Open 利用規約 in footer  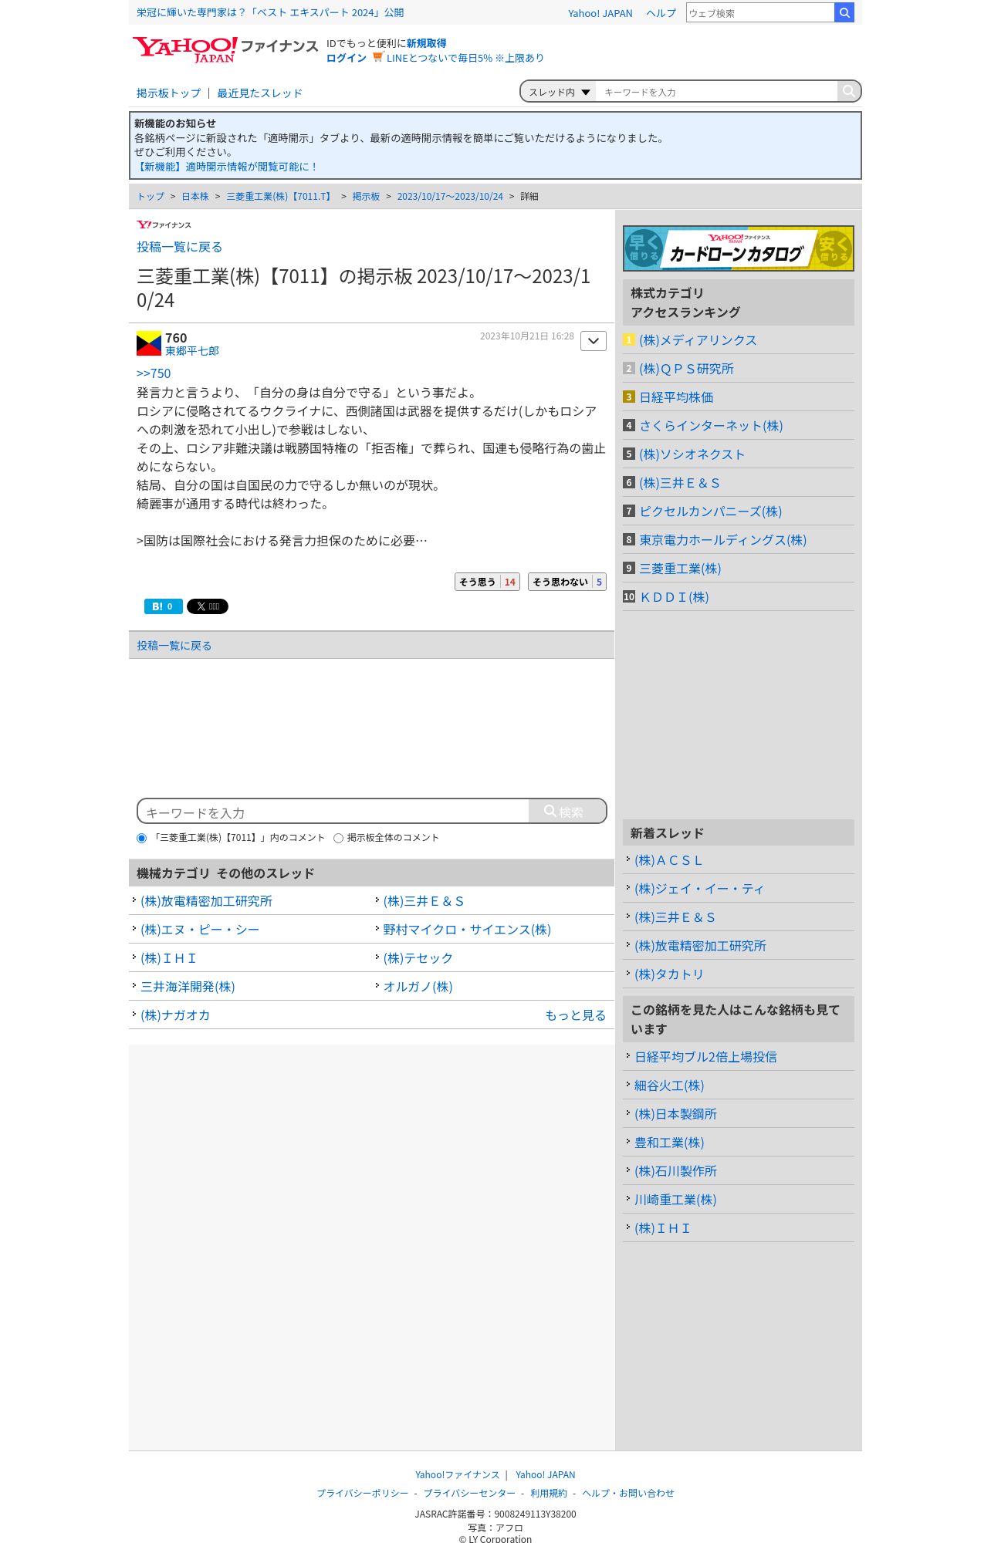click(549, 1493)
